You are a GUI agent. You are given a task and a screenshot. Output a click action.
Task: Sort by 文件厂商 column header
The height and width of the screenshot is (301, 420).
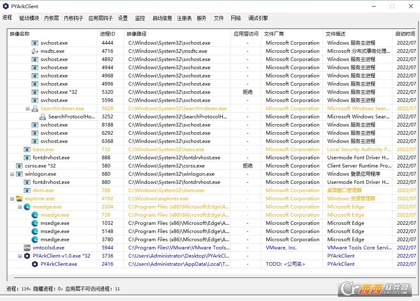(292, 34)
